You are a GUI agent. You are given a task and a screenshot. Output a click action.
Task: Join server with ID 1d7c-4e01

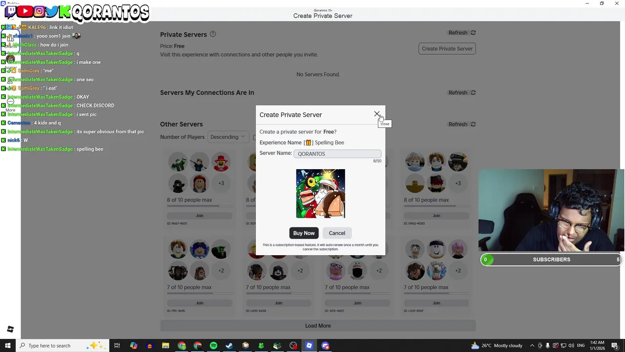click(x=357, y=303)
